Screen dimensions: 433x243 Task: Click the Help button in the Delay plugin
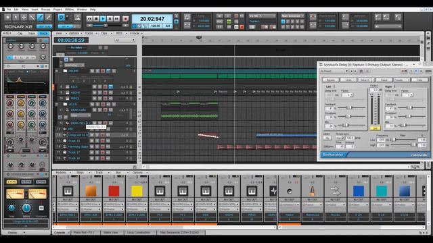coord(419,80)
